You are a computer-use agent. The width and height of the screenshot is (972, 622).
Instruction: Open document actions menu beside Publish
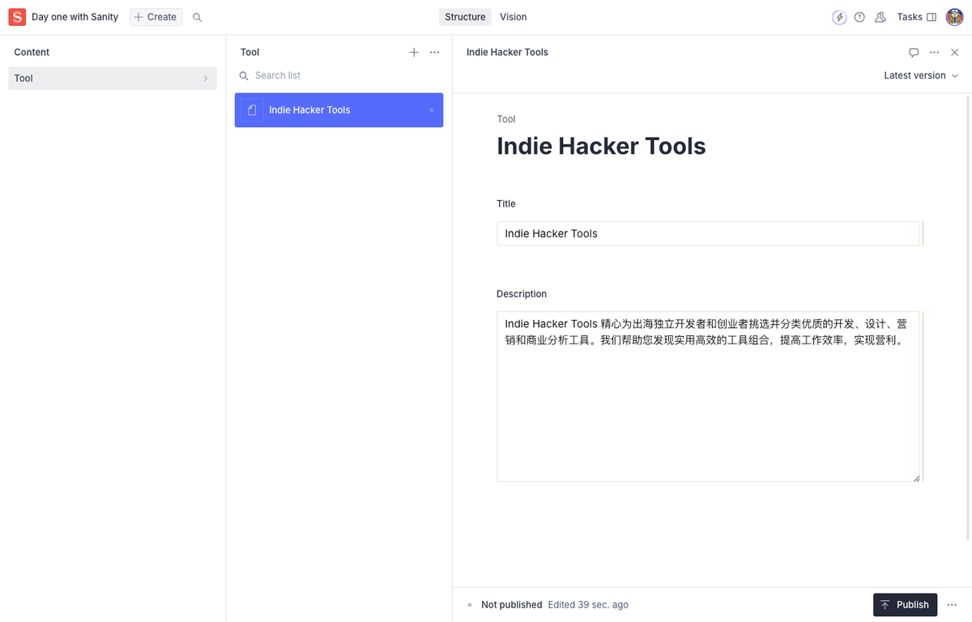pyautogui.click(x=953, y=605)
